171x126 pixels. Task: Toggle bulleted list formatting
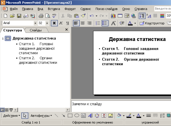[x=105, y=23]
